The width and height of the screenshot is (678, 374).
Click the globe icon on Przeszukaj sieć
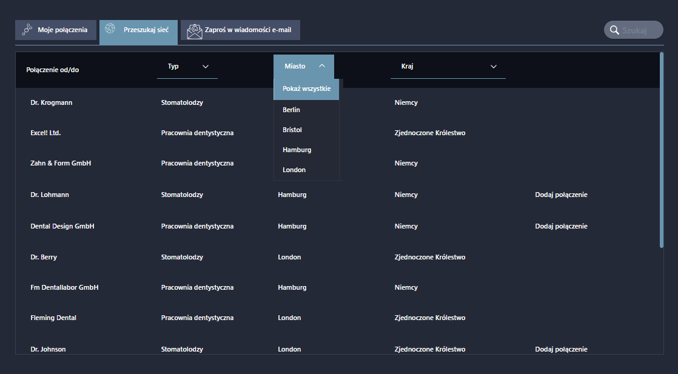(110, 28)
